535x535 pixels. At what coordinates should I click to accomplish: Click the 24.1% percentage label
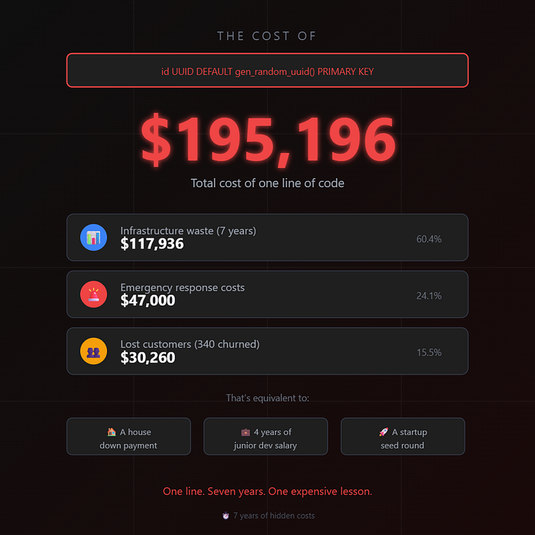429,296
